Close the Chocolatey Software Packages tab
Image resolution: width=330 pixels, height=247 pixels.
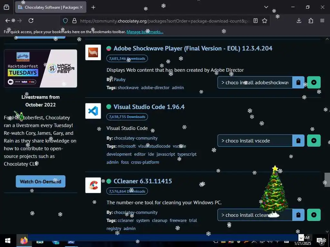tap(81, 7)
